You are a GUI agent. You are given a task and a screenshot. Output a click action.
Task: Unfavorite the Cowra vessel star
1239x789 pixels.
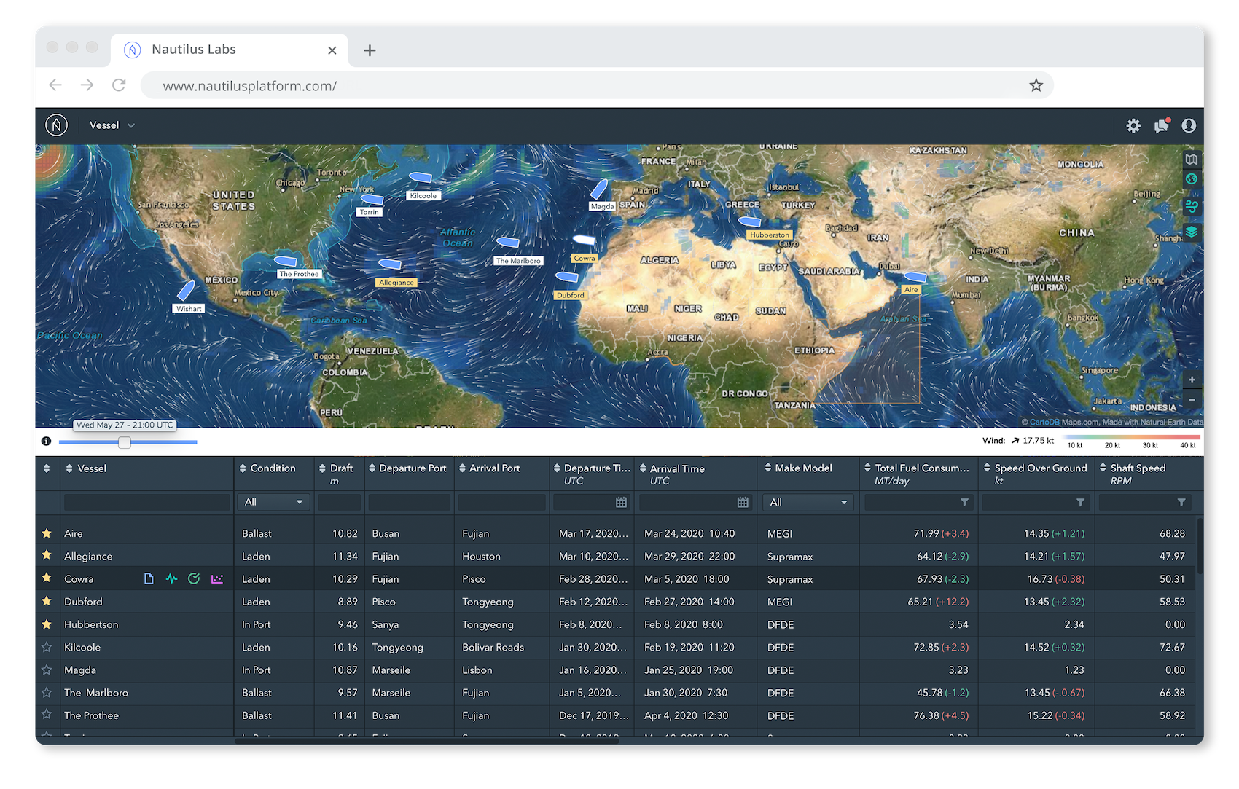(x=47, y=578)
